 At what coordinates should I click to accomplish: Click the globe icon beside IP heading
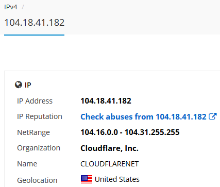(x=19, y=85)
